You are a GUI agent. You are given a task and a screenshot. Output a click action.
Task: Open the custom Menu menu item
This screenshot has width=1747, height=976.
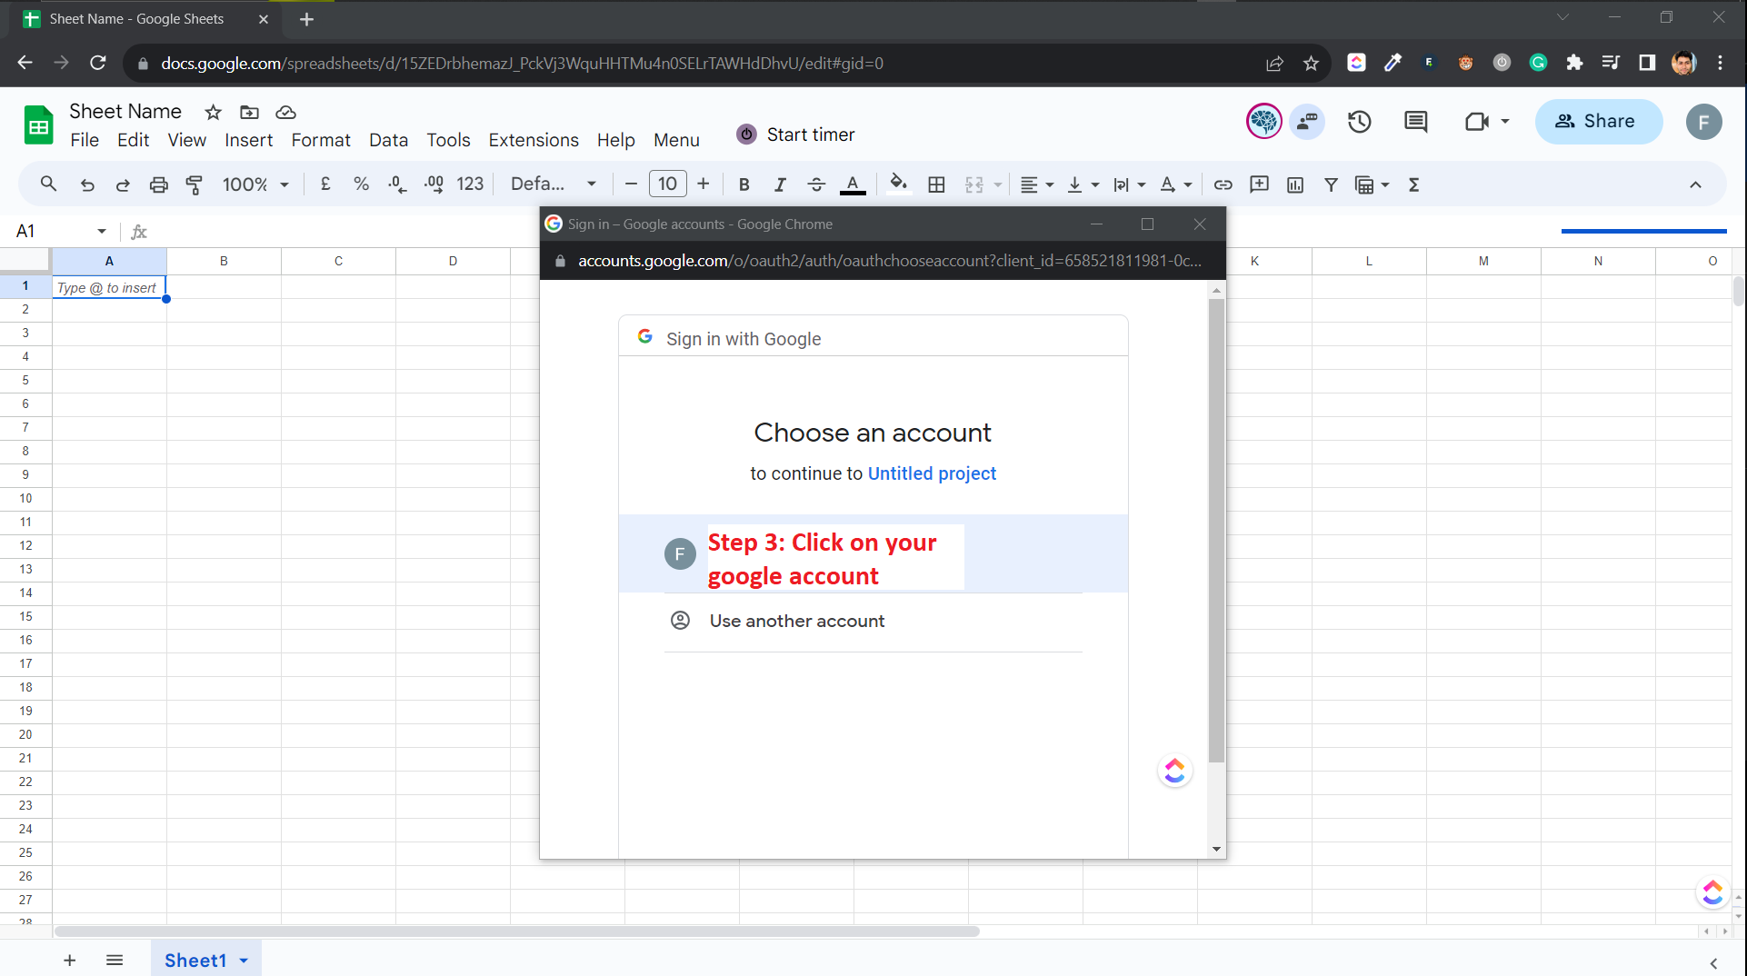(676, 140)
